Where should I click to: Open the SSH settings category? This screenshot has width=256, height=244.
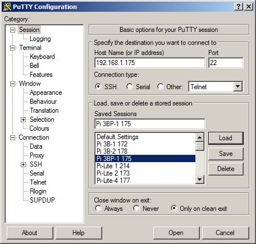point(36,164)
